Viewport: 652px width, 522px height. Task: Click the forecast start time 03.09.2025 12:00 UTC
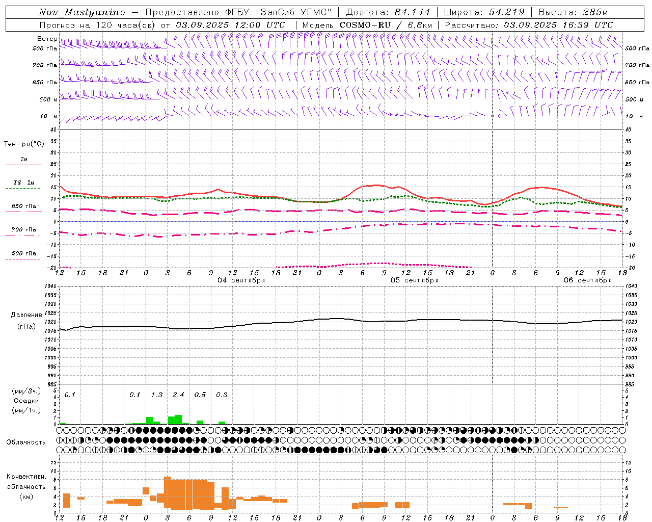coord(230,25)
